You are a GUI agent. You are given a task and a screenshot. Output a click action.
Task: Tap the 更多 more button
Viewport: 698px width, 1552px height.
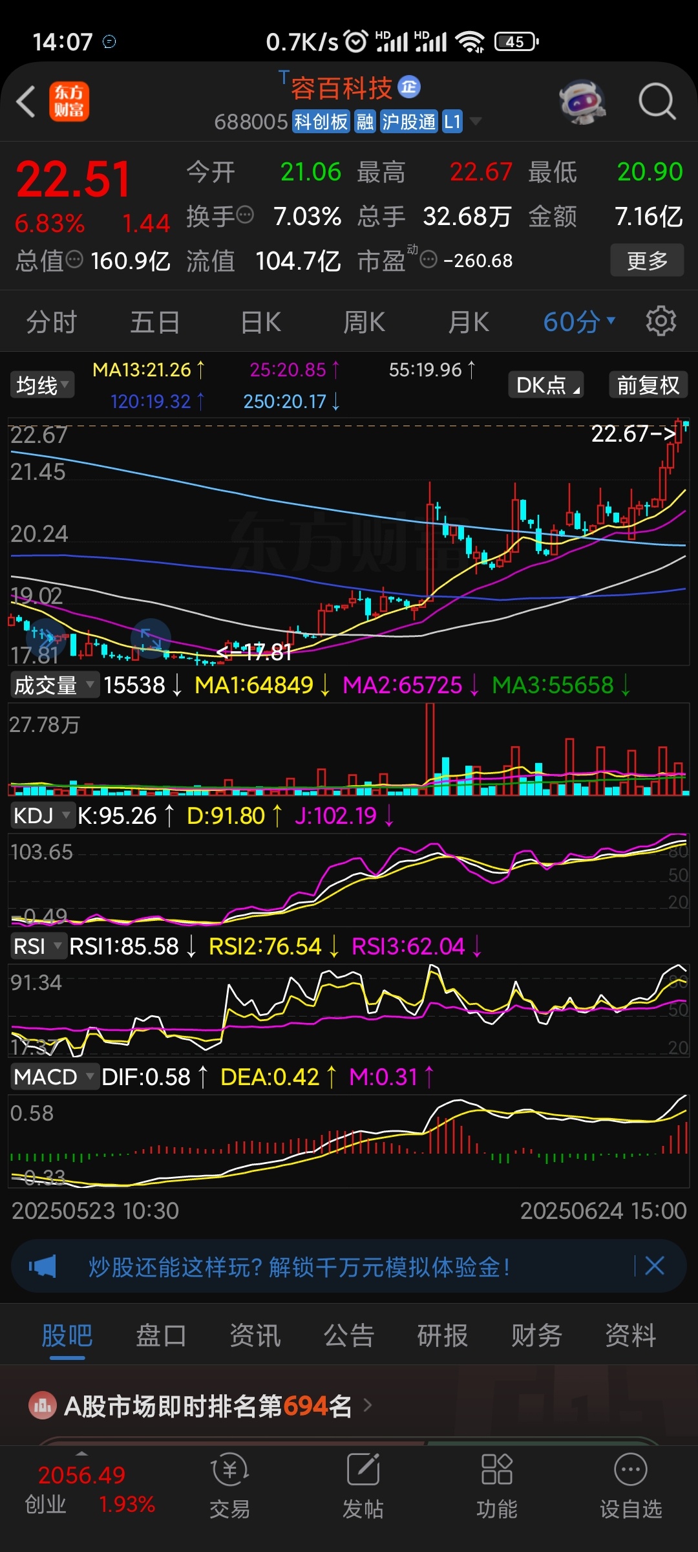coord(647,260)
